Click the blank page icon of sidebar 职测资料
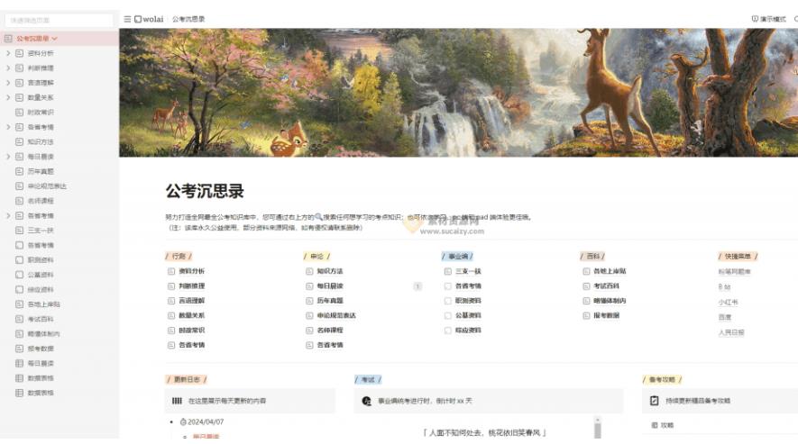798x444 pixels. click(x=19, y=260)
